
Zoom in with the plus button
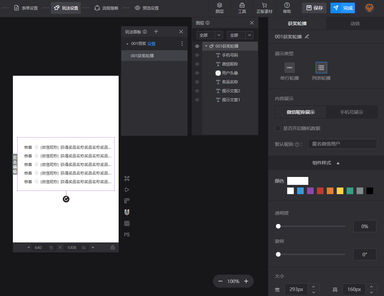pos(246,281)
